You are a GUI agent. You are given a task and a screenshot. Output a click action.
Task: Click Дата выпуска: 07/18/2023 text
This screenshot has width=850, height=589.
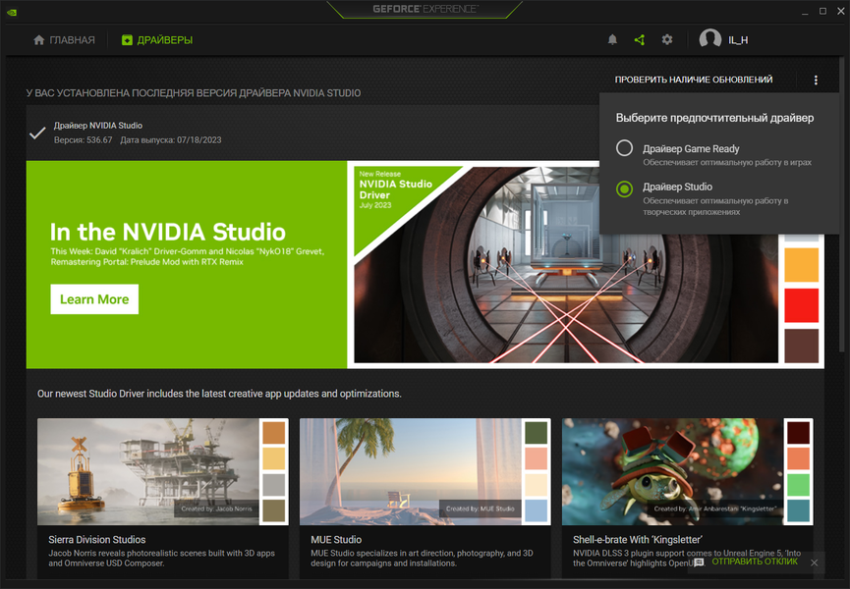pyautogui.click(x=171, y=140)
